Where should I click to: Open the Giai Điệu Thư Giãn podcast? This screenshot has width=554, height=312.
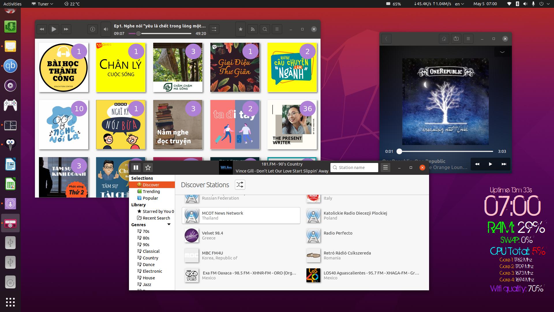pyautogui.click(x=235, y=68)
